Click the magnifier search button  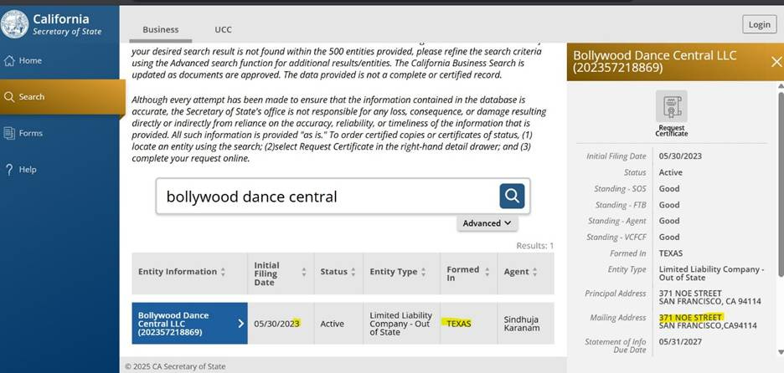pos(512,196)
